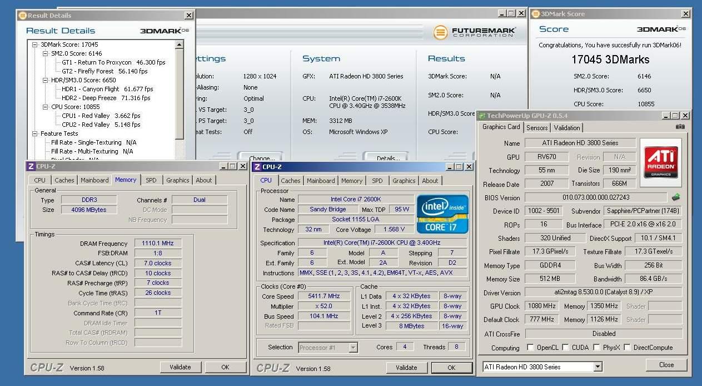Select Caches tab in CPU-Z CPU window

[x=290, y=181]
